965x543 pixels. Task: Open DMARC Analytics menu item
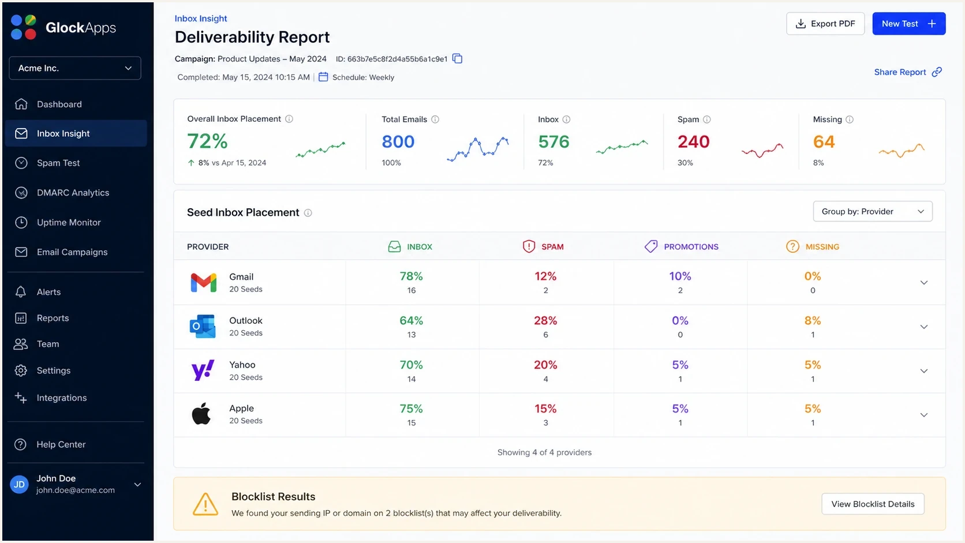[76, 193]
